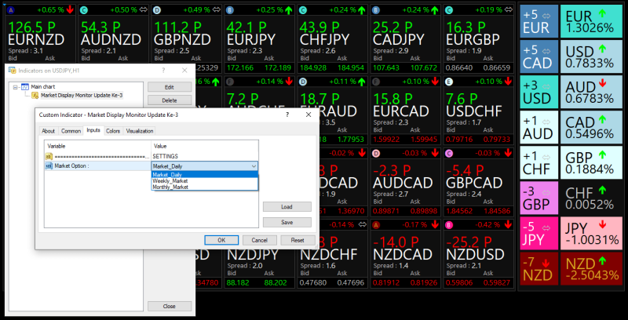The image size is (628, 320).
Task: Open the Colors tab
Action: tap(113, 131)
